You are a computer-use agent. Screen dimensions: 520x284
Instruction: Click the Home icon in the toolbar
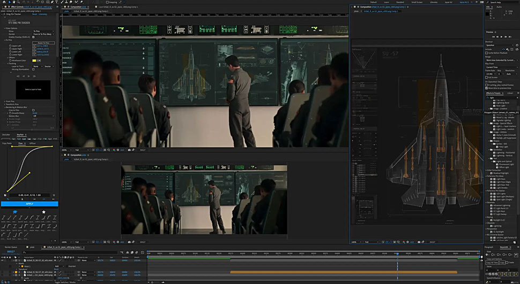(x=4, y=2)
